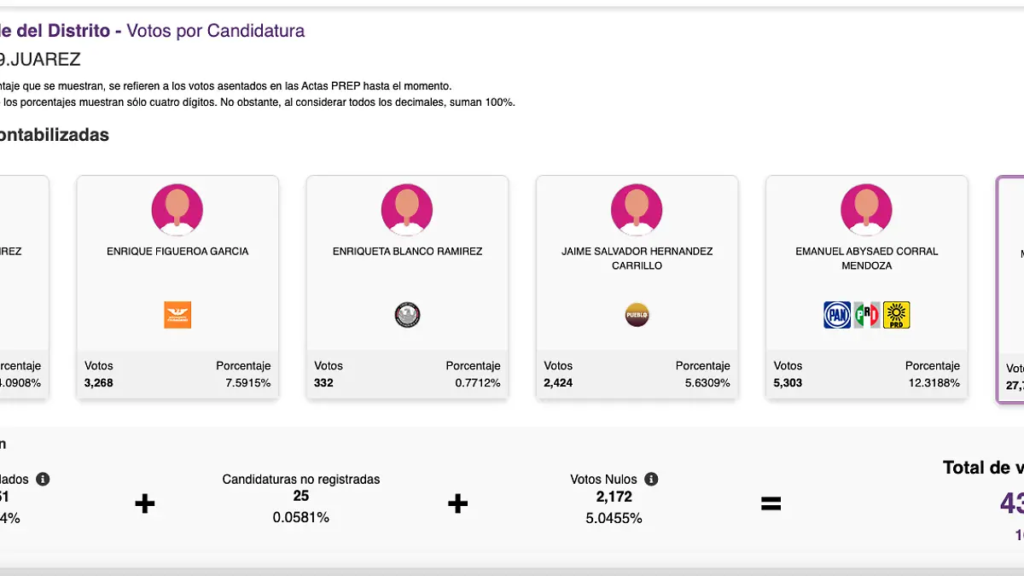Image resolution: width=1024 pixels, height=576 pixels.
Task: Click the Votos por Candidatura heading
Action: (215, 32)
